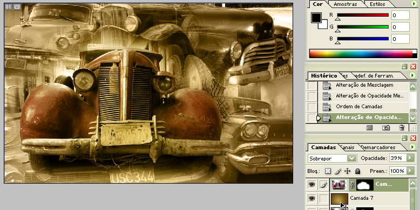The height and width of the screenshot is (210, 420).
Task: Open the Cor panel flyout menu
Action: click(414, 4)
